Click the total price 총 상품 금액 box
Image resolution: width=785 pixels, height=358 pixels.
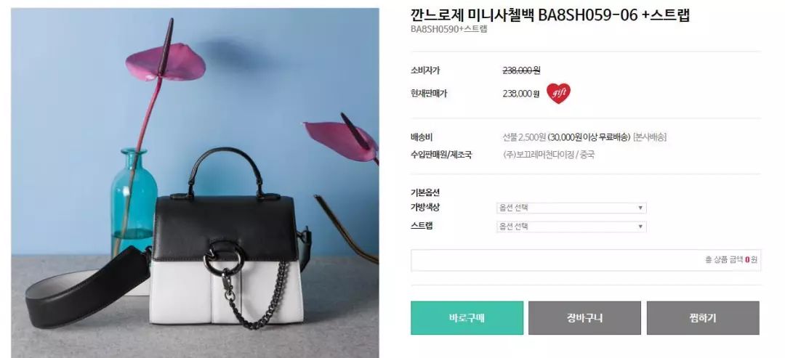(586, 260)
